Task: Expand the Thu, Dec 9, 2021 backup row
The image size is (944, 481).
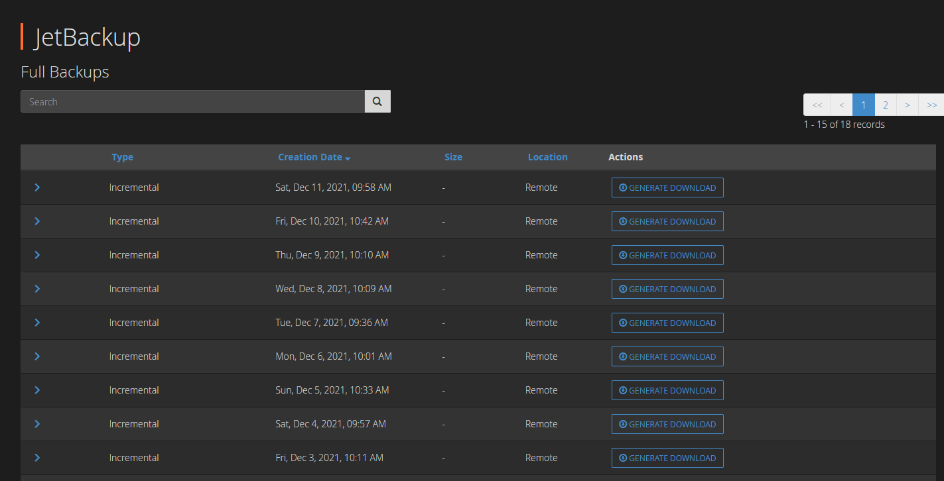Action: tap(37, 255)
